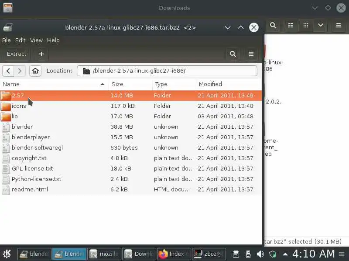Open search in the archive manager toolbar
The image size is (349, 261).
[233, 54]
